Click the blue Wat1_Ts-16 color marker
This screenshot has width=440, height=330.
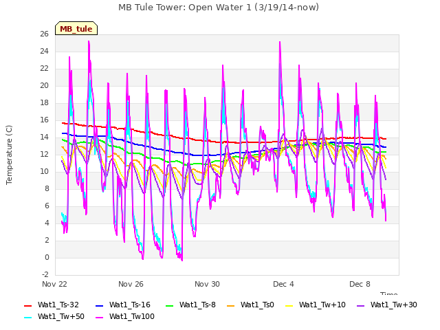[99, 305]
